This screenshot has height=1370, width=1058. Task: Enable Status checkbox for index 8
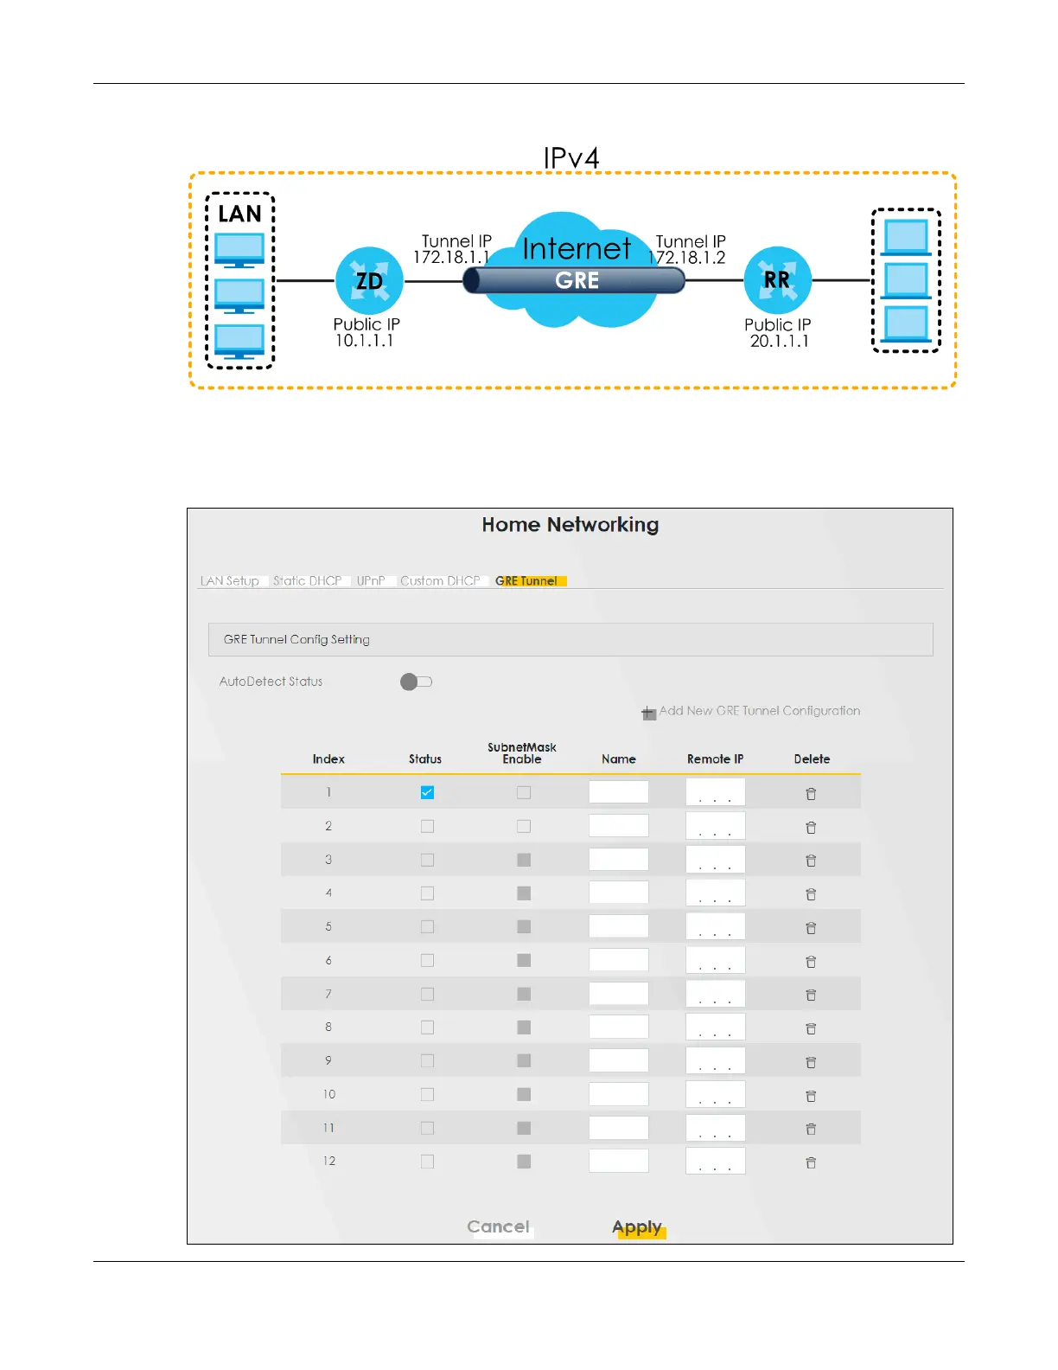pyautogui.click(x=427, y=1027)
